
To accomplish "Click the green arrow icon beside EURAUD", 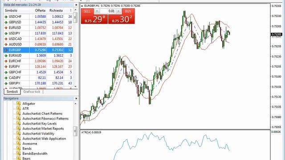I will (6, 56).
